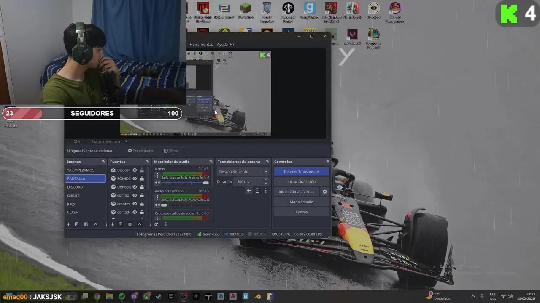Toggle visibility of combo source
540x303 pixels.
[135, 195]
